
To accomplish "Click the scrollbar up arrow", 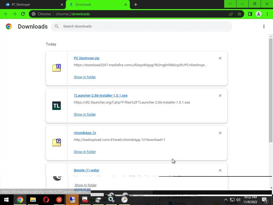I will pos(270,36).
